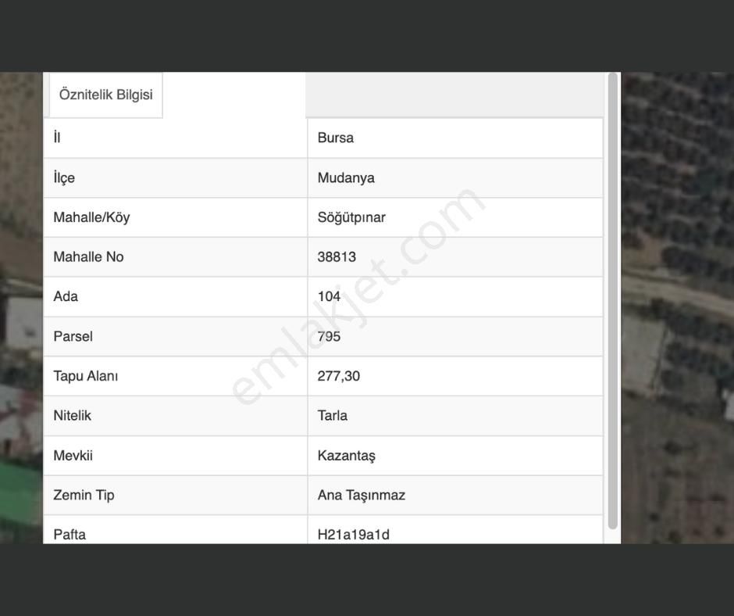This screenshot has width=734, height=616.
Task: Select the Söğütpınar neighborhood value
Action: 351,217
